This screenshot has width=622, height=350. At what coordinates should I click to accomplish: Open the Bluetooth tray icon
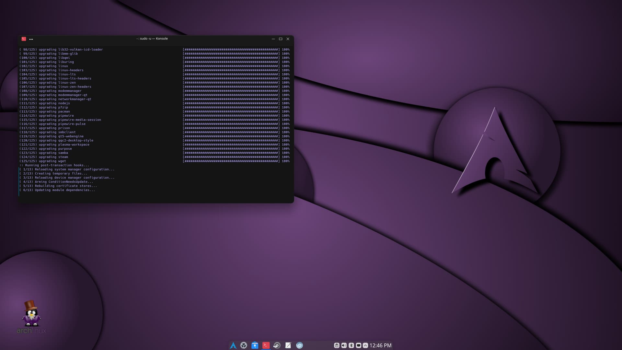click(x=351, y=345)
